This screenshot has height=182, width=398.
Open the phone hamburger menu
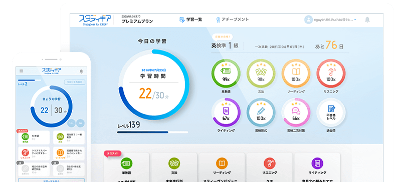[22, 71]
